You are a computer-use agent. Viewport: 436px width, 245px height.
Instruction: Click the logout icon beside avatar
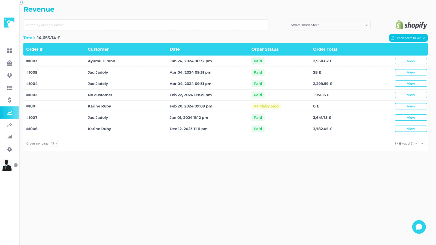coord(16,165)
